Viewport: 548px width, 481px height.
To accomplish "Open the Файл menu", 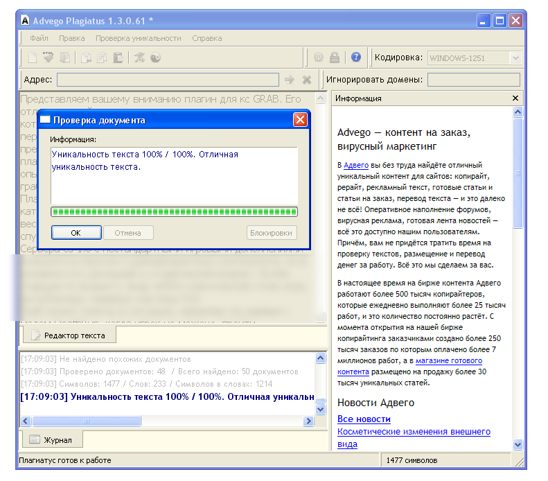I will coord(39,38).
